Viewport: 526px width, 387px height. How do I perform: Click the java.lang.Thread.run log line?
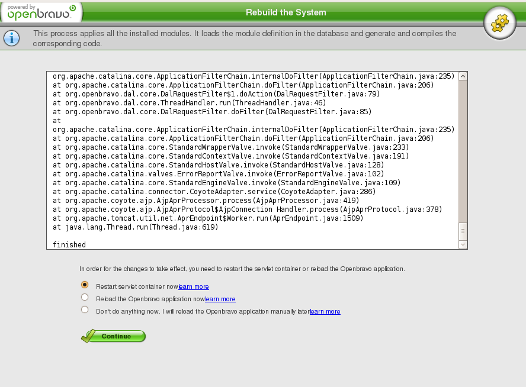136,227
